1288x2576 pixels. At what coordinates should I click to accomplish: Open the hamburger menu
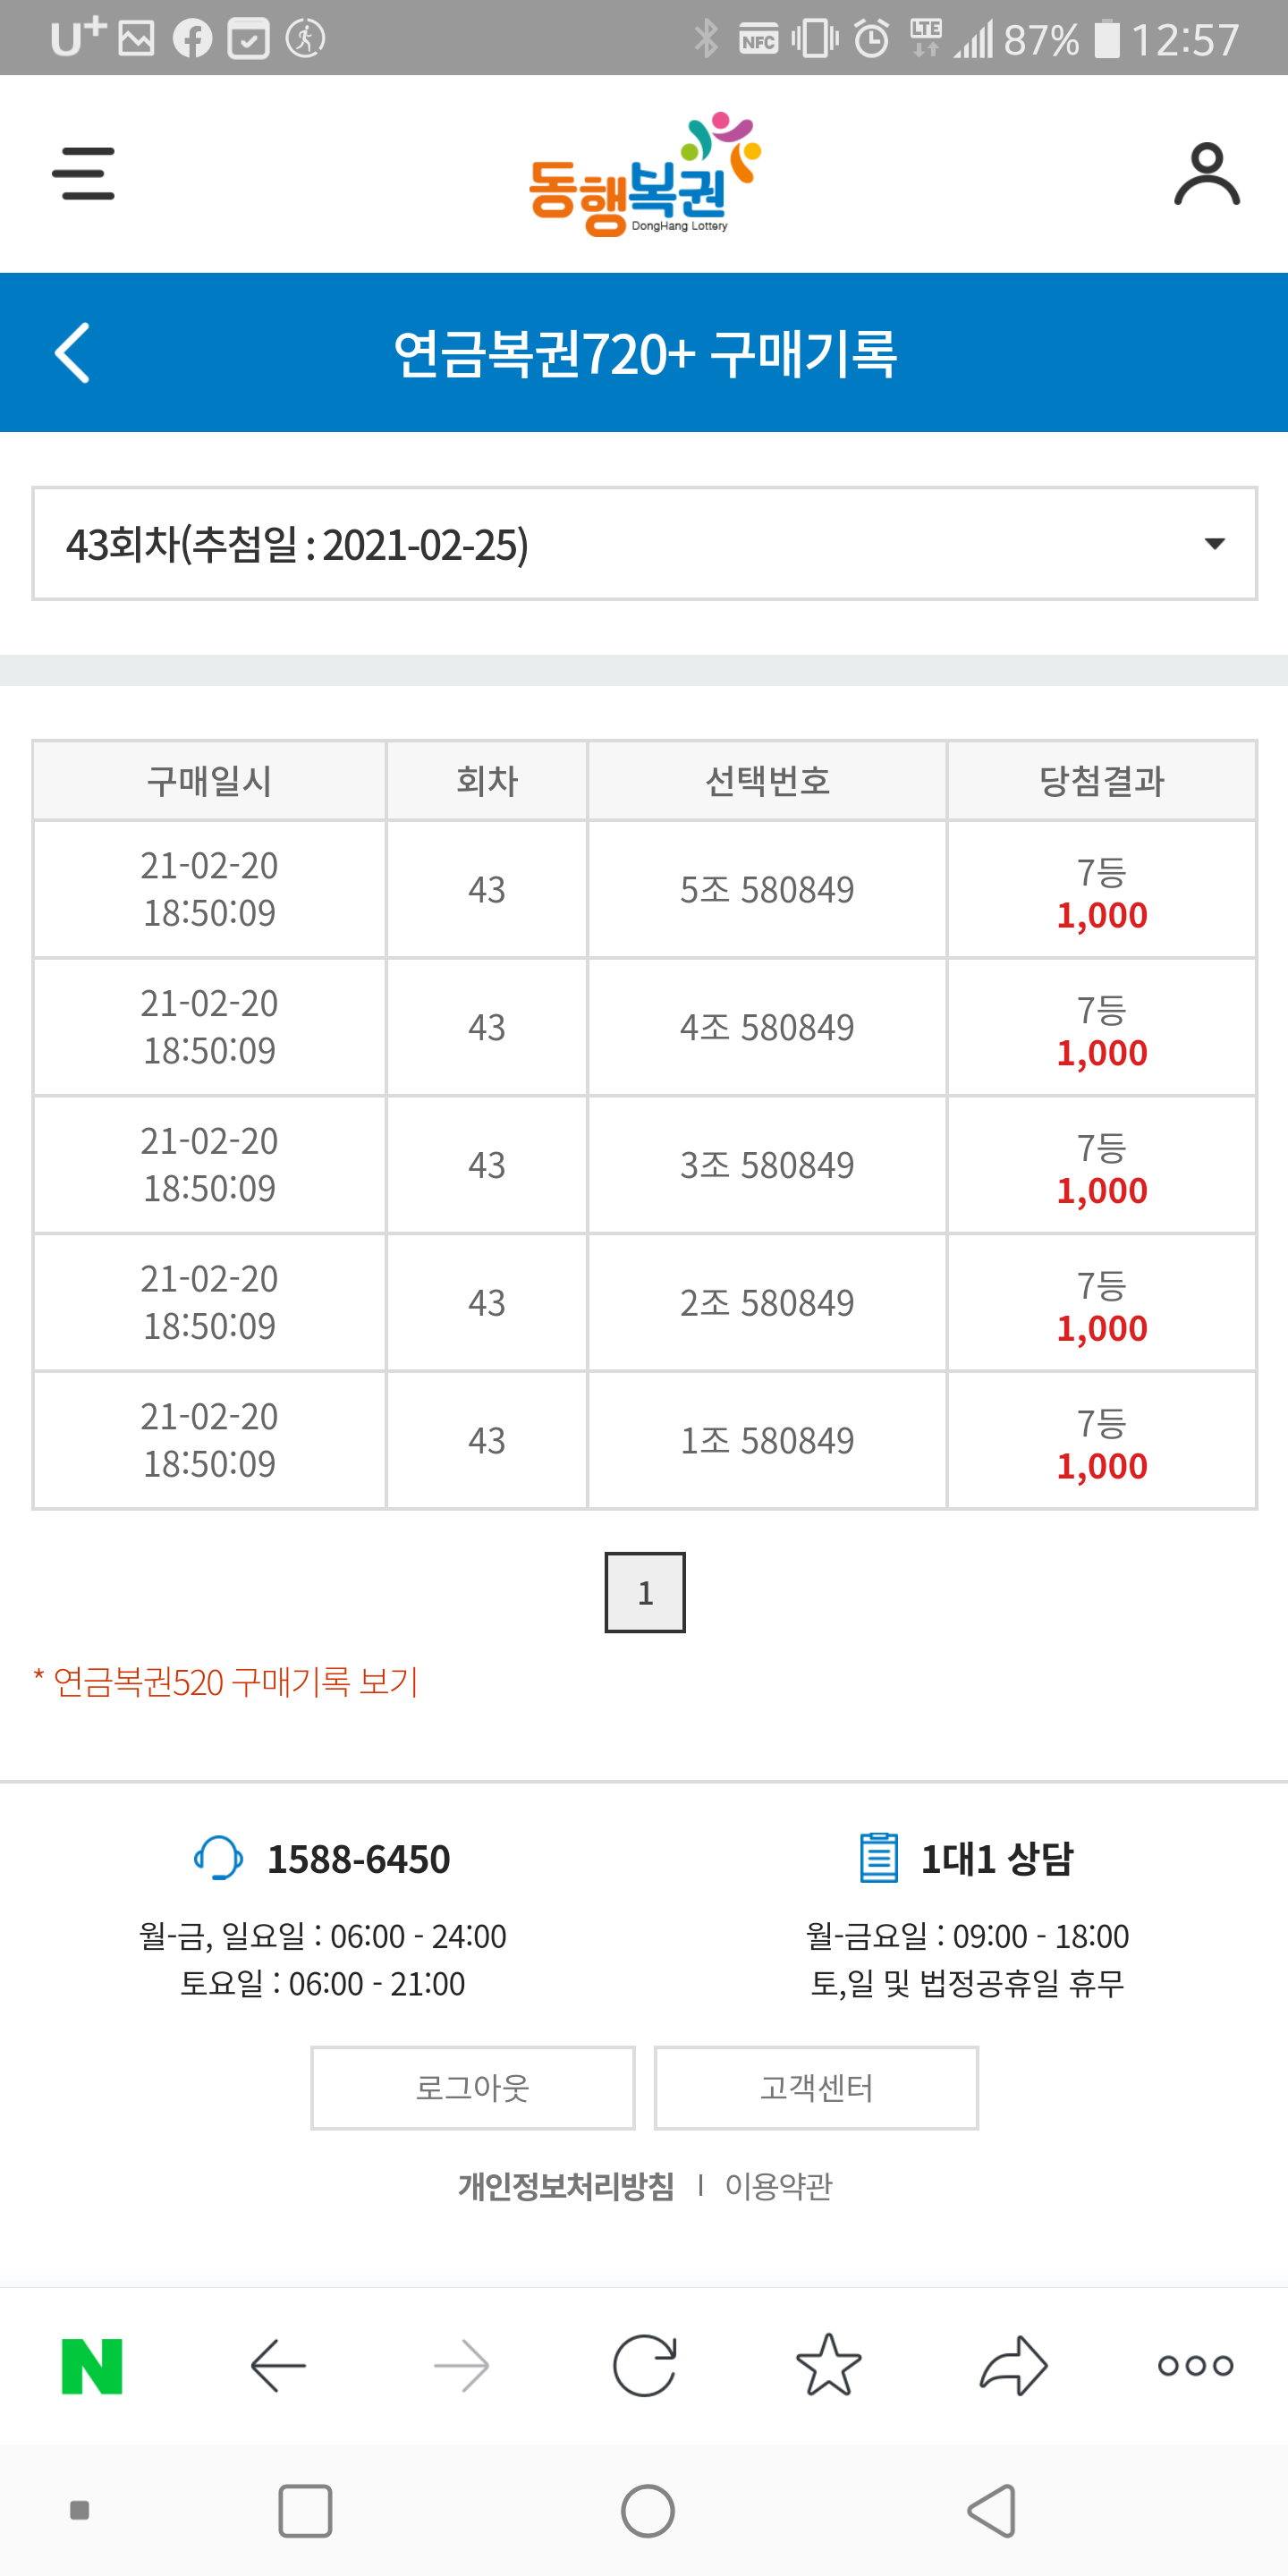pyautogui.click(x=83, y=174)
